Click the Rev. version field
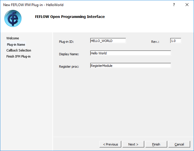This screenshot has height=151, width=194. pyautogui.click(x=176, y=41)
